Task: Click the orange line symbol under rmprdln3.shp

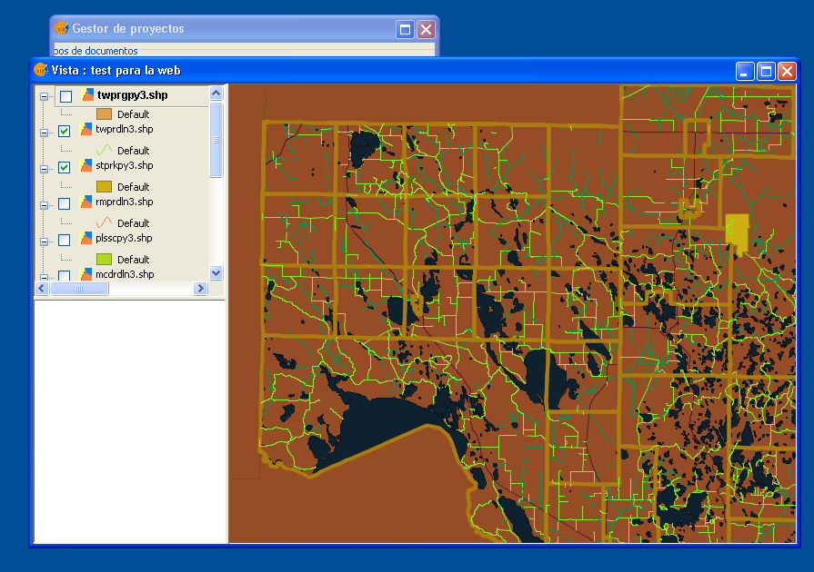Action: (x=105, y=222)
